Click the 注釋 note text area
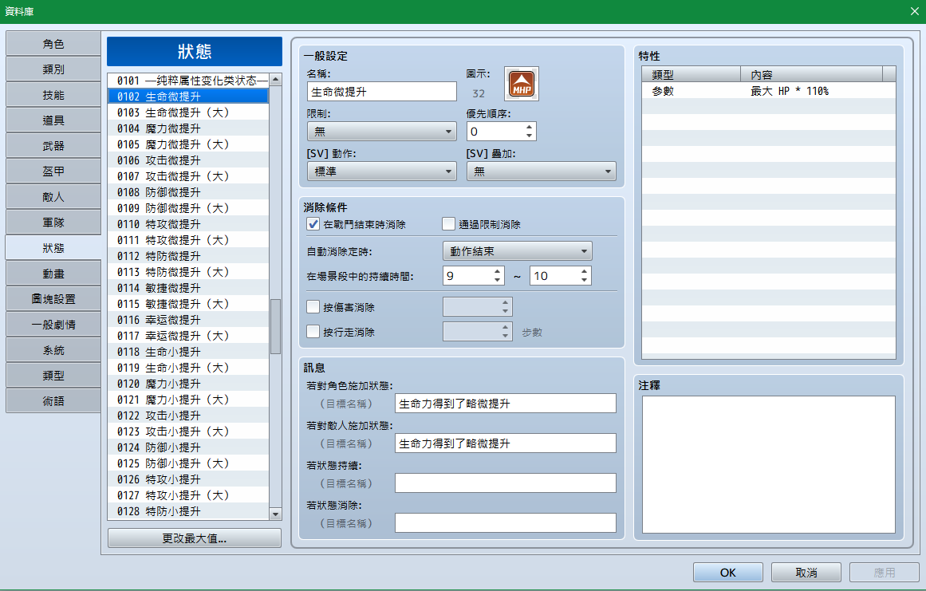926x591 pixels. [768, 465]
